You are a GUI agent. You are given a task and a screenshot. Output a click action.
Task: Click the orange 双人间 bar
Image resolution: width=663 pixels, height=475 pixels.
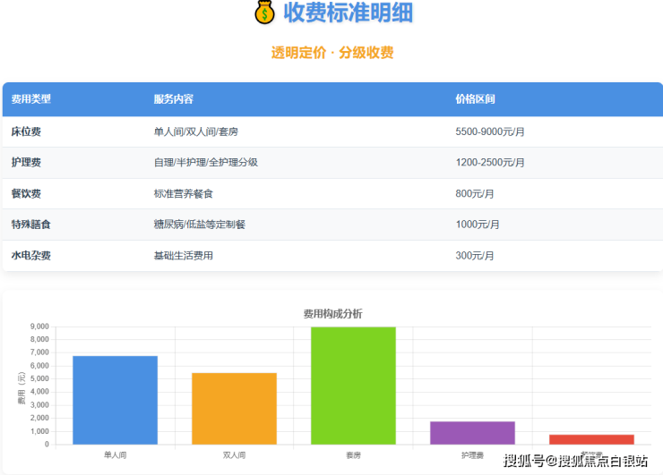[234, 408]
